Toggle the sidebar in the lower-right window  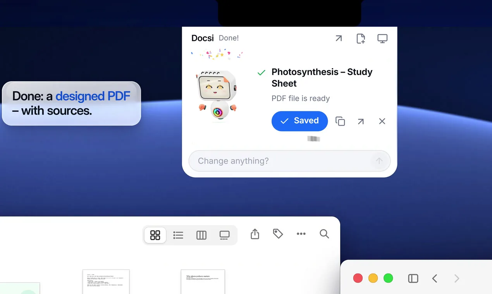tap(413, 278)
